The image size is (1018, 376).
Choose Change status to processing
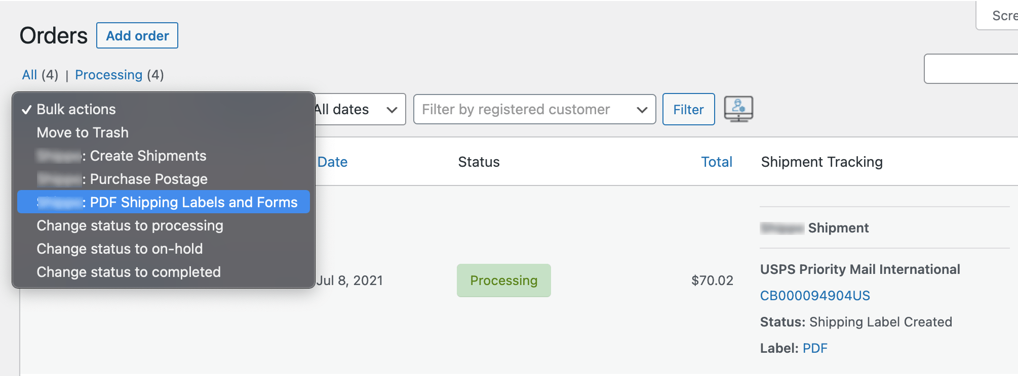coord(130,225)
